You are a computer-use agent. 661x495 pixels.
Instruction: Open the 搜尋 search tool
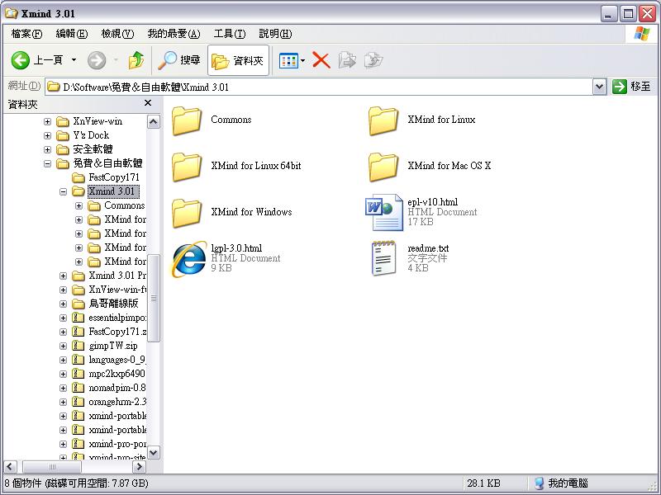[178, 60]
